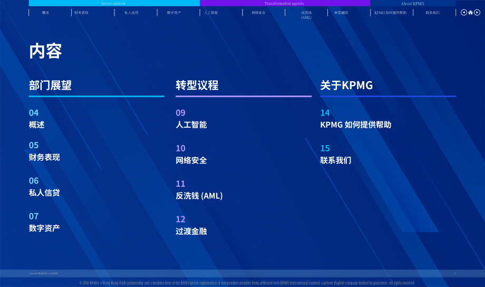Click the 内容 page title
485x287 pixels.
(45, 51)
